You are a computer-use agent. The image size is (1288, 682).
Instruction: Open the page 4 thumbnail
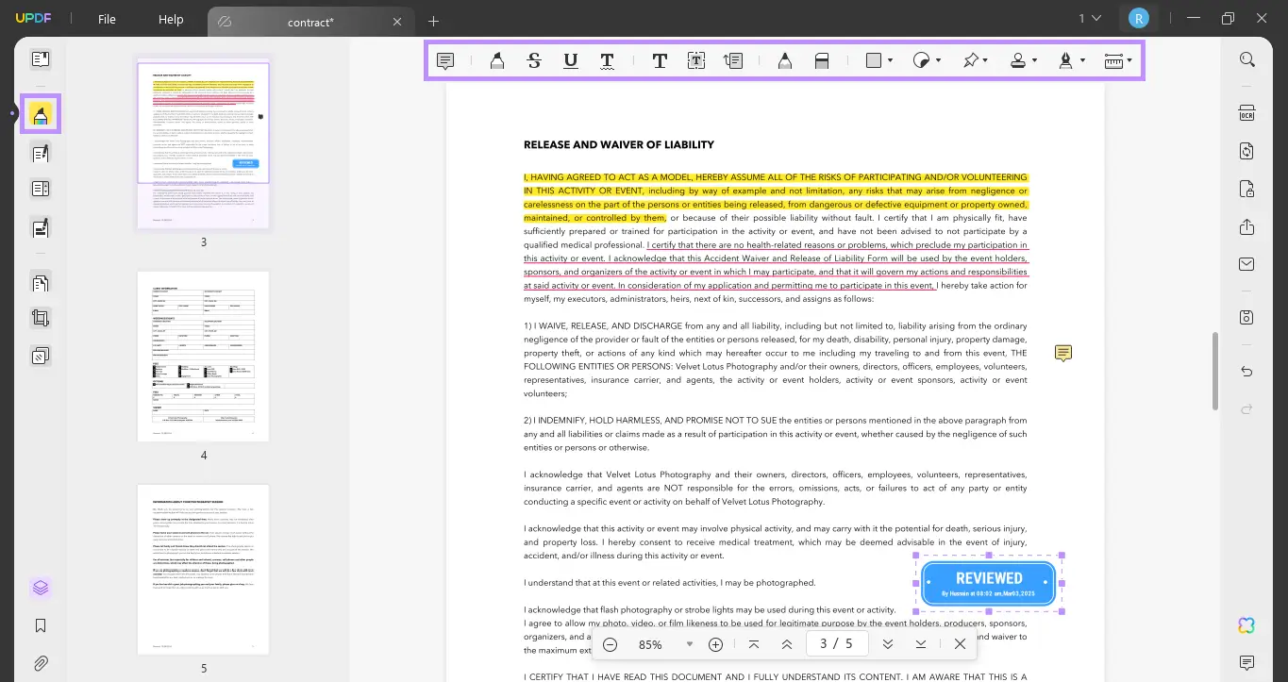coord(203,357)
